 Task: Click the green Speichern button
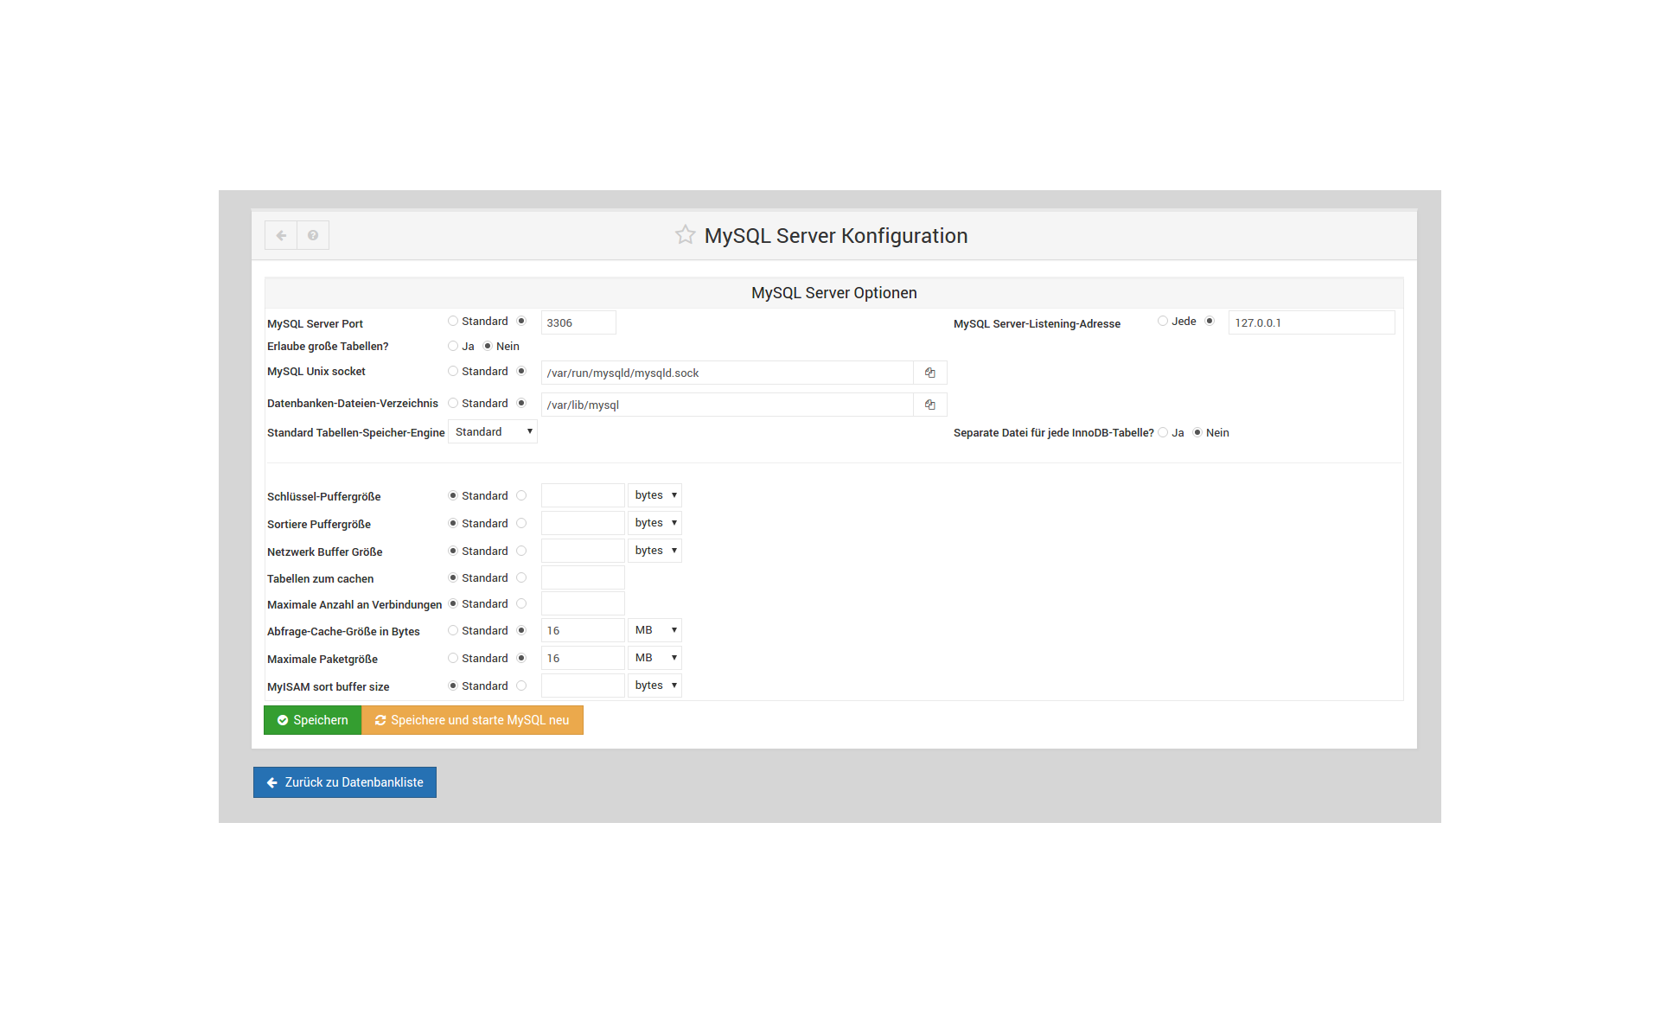pyautogui.click(x=312, y=720)
